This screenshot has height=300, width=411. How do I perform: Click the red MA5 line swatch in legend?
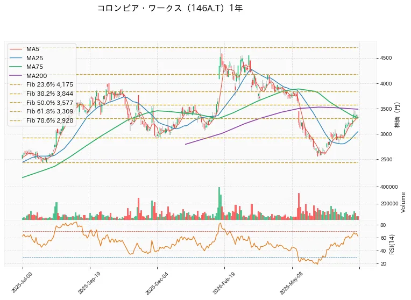click(16, 49)
